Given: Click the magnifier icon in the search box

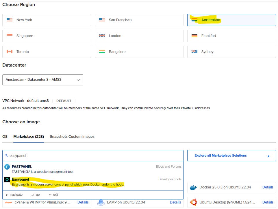Looking at the screenshot, I should pos(6,155).
